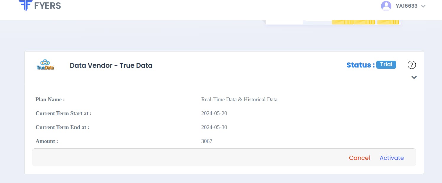
Task: Click the yellow illustration banner at top
Action: 365,22
